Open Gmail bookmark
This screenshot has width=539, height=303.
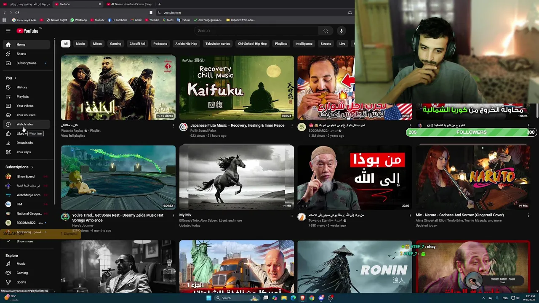(x=136, y=20)
